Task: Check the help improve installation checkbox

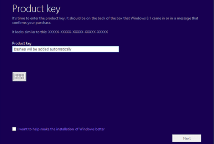Action: [x=14, y=129]
